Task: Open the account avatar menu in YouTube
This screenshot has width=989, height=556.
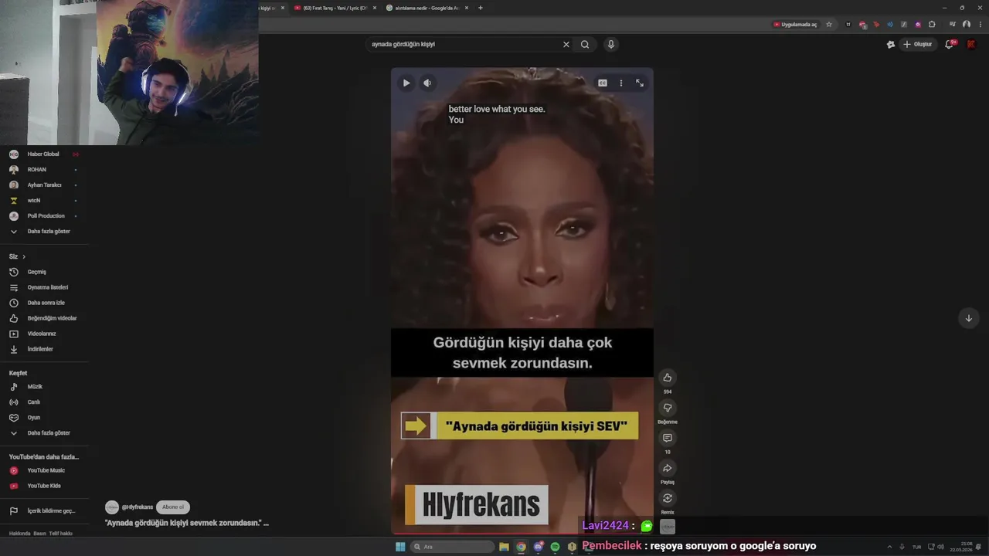Action: [x=971, y=45]
